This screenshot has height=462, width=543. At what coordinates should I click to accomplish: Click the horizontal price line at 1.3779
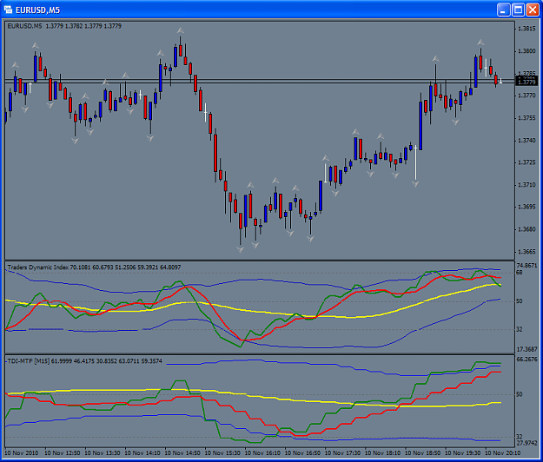tap(260, 82)
